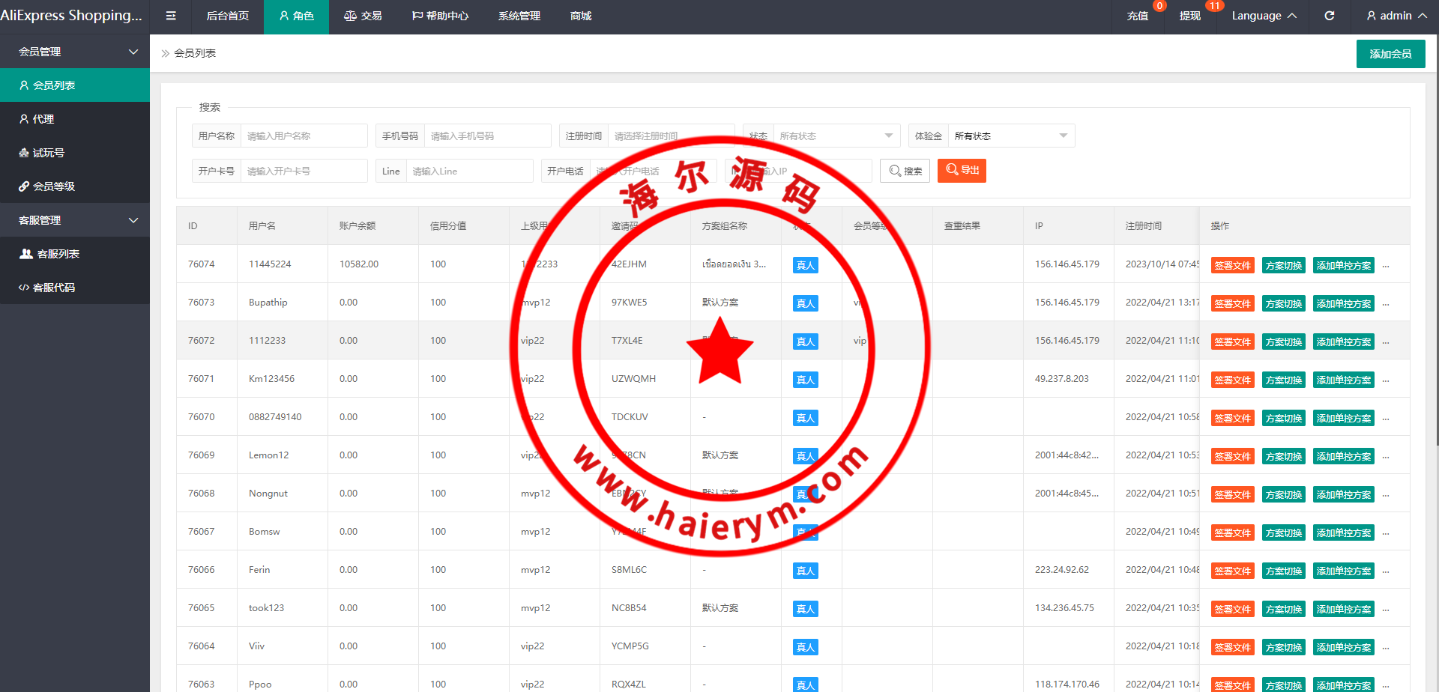1439x692 pixels.
Task: Click the refresh icon in top bar
Action: click(1329, 16)
